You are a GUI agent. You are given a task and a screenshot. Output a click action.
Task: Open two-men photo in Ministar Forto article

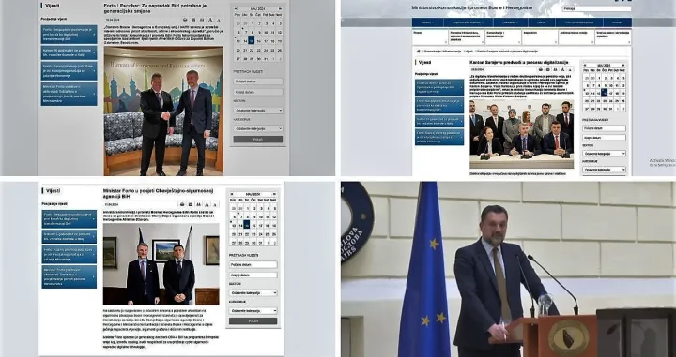[x=161, y=263]
